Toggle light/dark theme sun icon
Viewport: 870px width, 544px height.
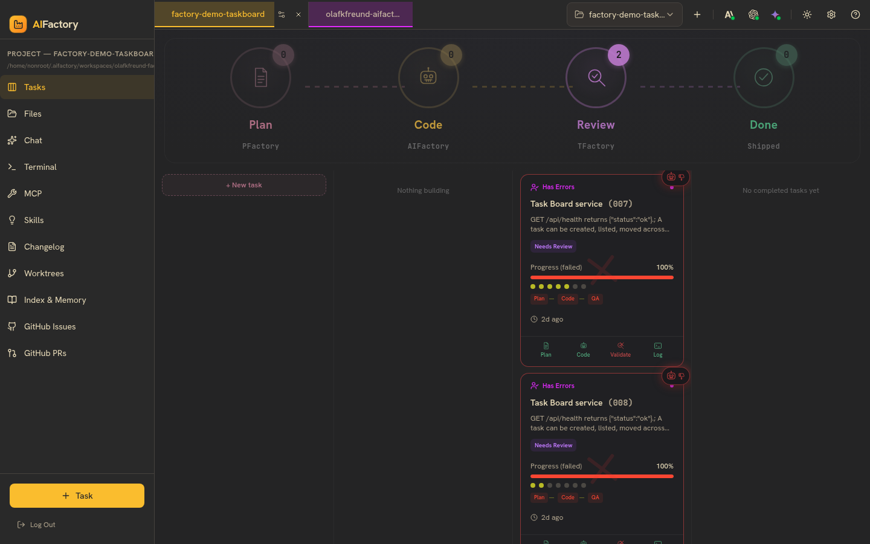click(807, 15)
